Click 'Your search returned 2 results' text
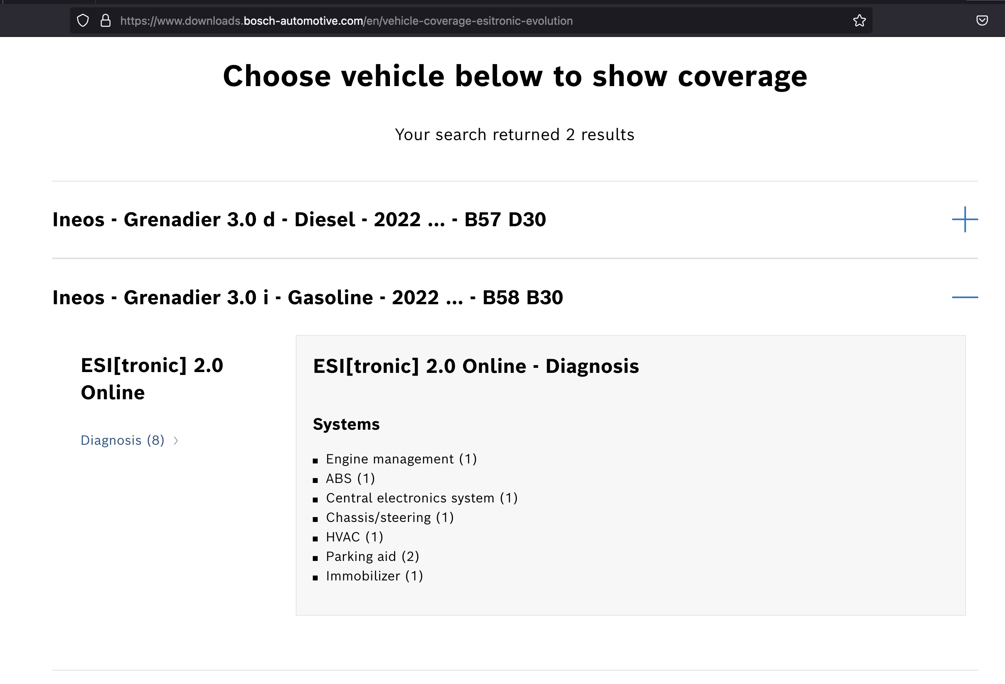This screenshot has height=684, width=1005. tap(515, 134)
